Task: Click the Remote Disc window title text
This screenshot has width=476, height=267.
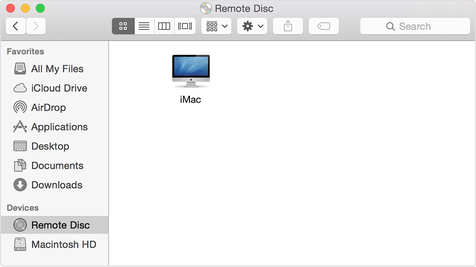Action: tap(244, 9)
